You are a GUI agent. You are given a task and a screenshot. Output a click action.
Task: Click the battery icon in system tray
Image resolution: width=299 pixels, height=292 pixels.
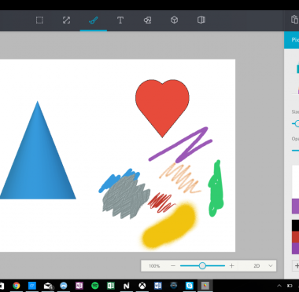point(290,286)
